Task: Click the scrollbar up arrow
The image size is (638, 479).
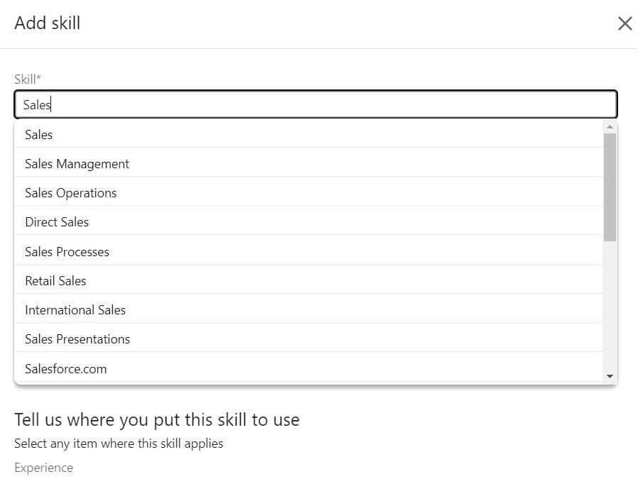Action: pyautogui.click(x=609, y=127)
